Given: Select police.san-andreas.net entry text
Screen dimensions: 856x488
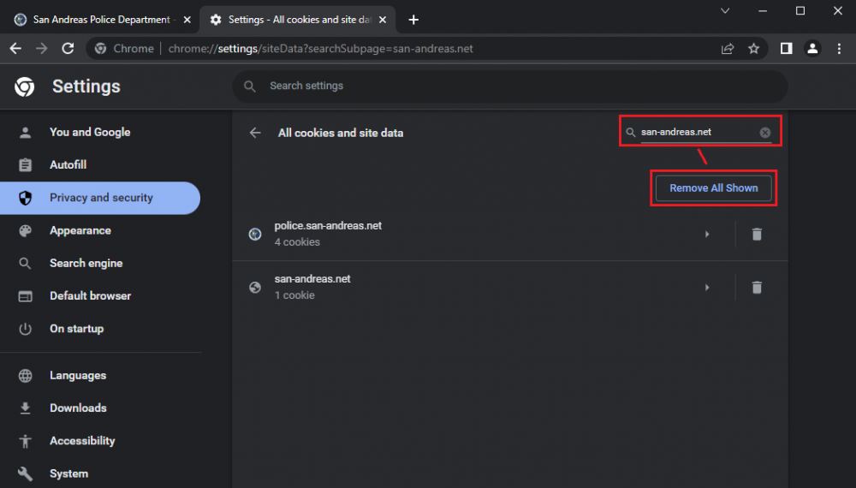Looking at the screenshot, I should tap(328, 225).
